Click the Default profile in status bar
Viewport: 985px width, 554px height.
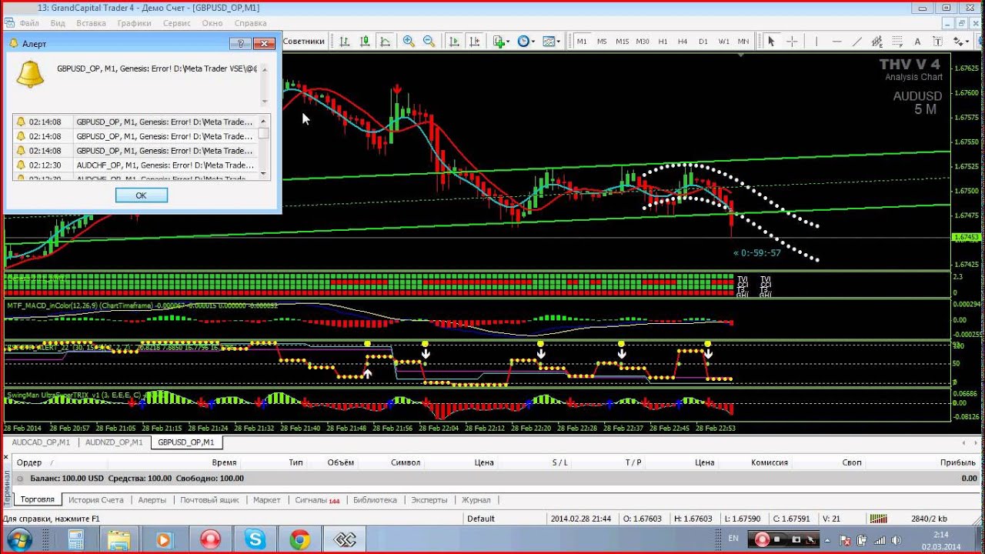pyautogui.click(x=481, y=519)
